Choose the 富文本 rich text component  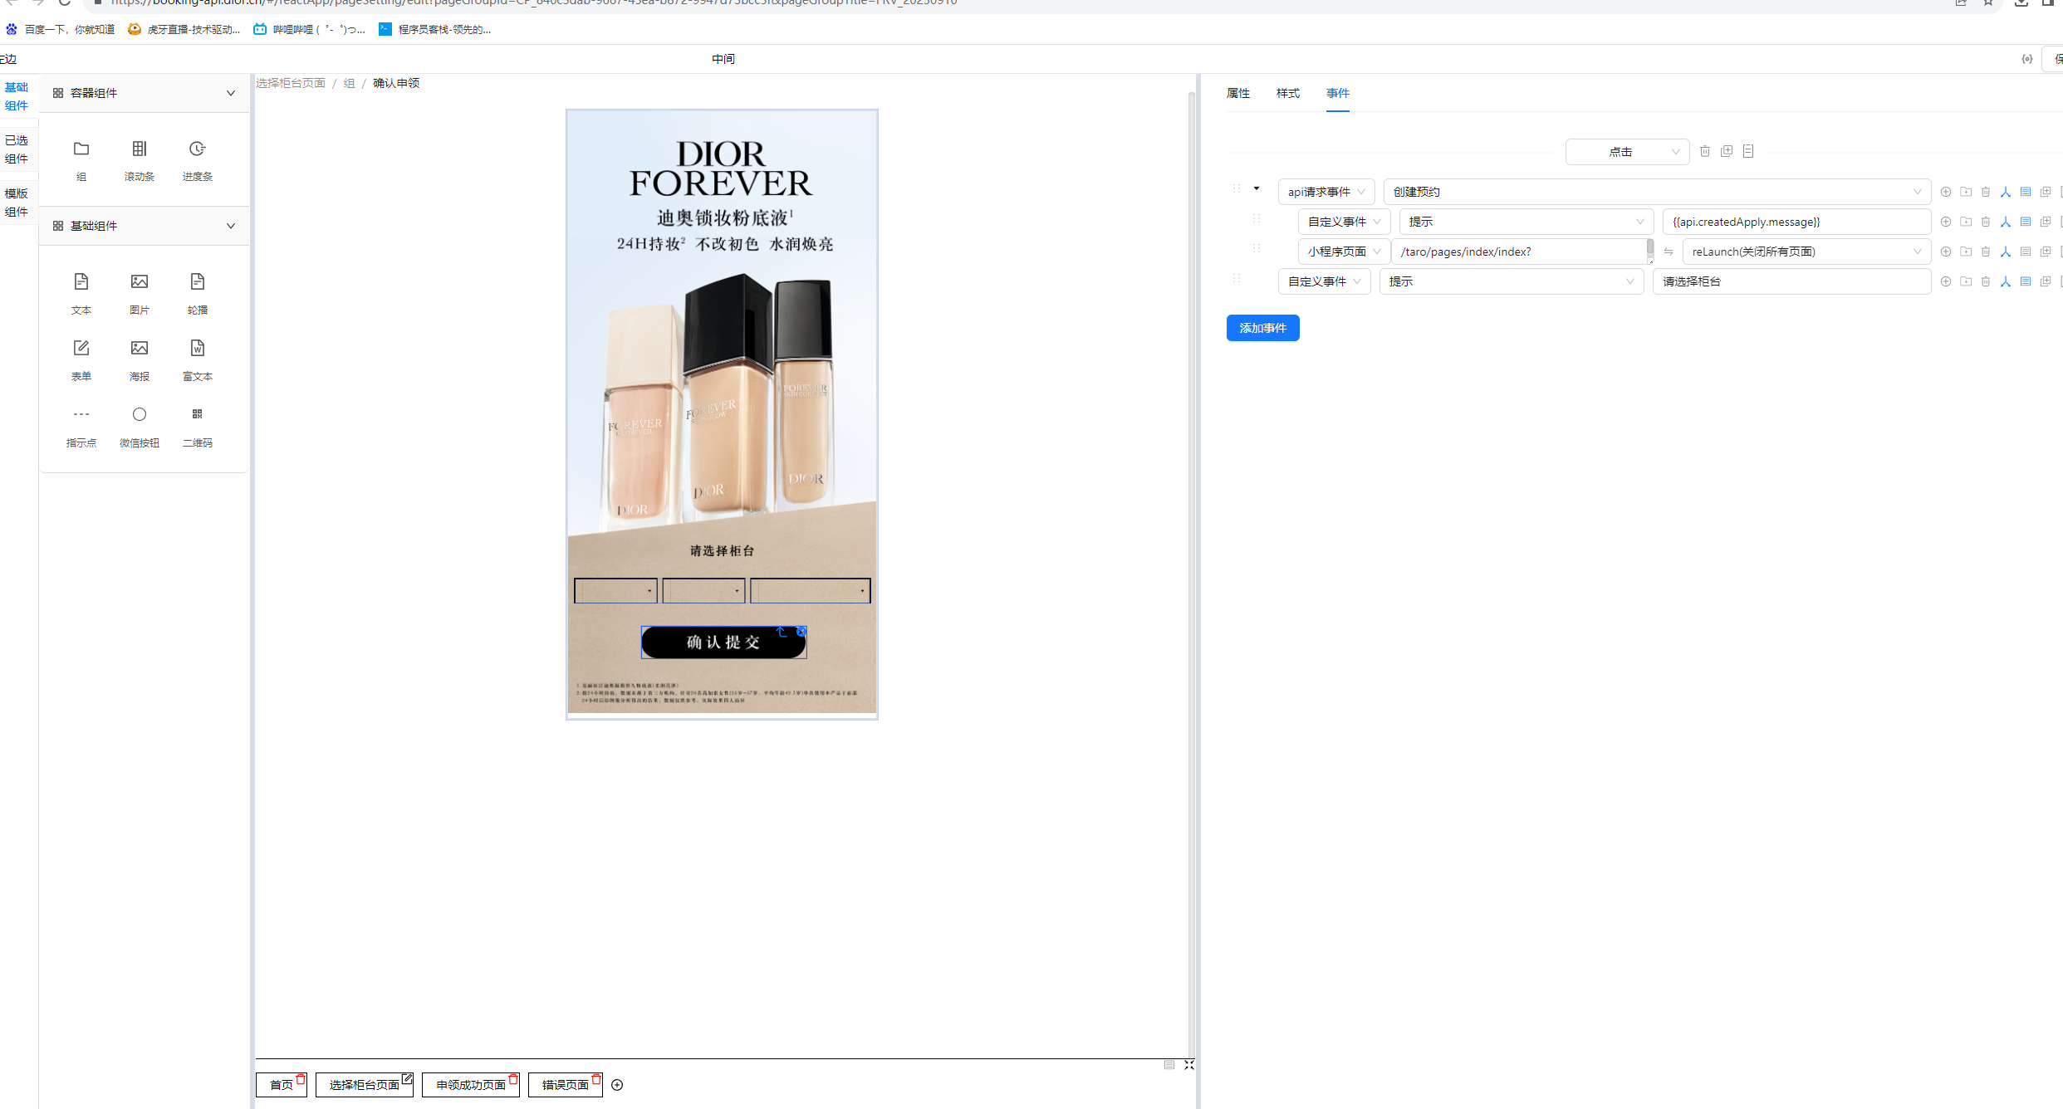pyautogui.click(x=197, y=349)
